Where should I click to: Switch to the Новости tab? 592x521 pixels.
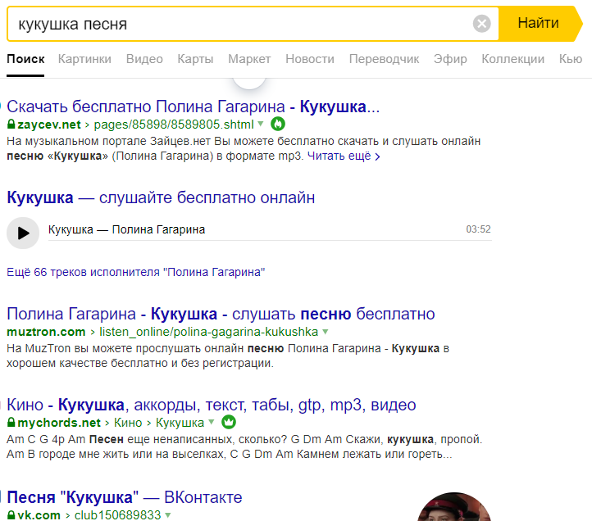[x=310, y=59]
